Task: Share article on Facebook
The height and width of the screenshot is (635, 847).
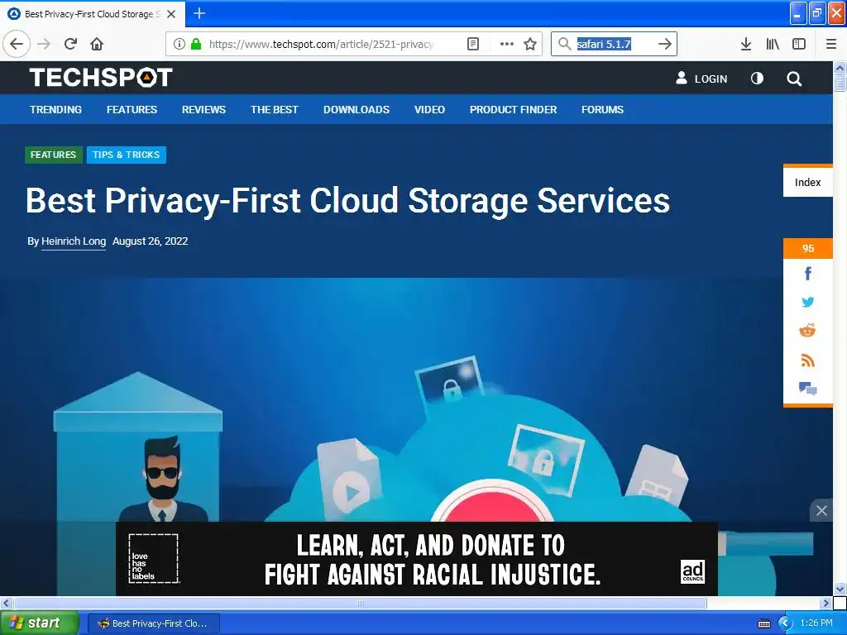Action: click(x=807, y=274)
